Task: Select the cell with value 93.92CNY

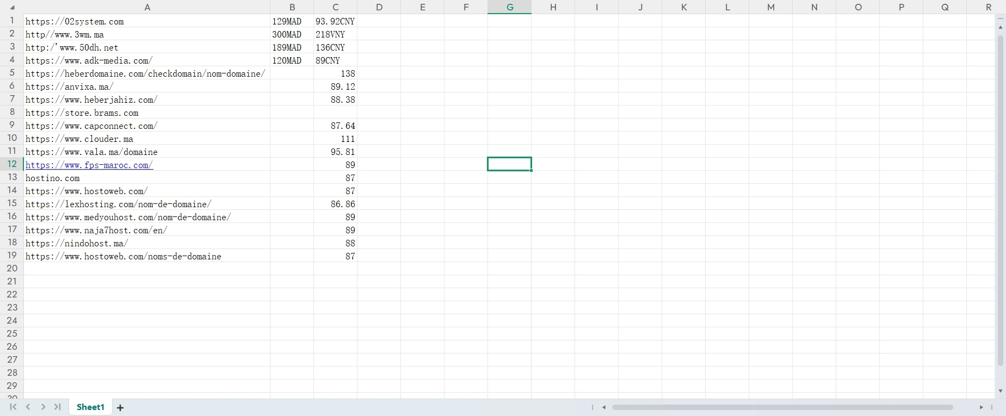Action: coord(335,21)
